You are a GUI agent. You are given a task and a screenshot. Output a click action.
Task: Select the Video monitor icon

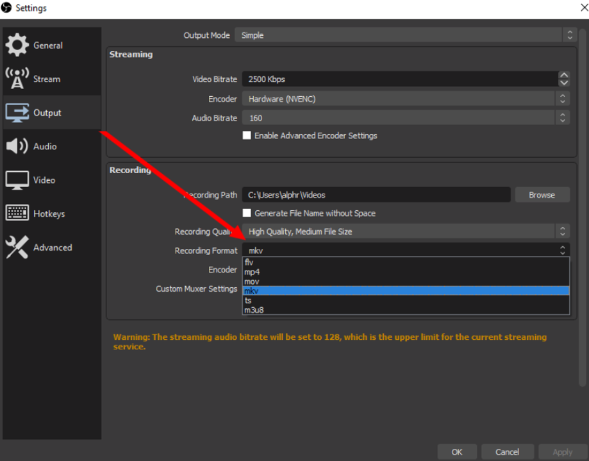coord(17,180)
